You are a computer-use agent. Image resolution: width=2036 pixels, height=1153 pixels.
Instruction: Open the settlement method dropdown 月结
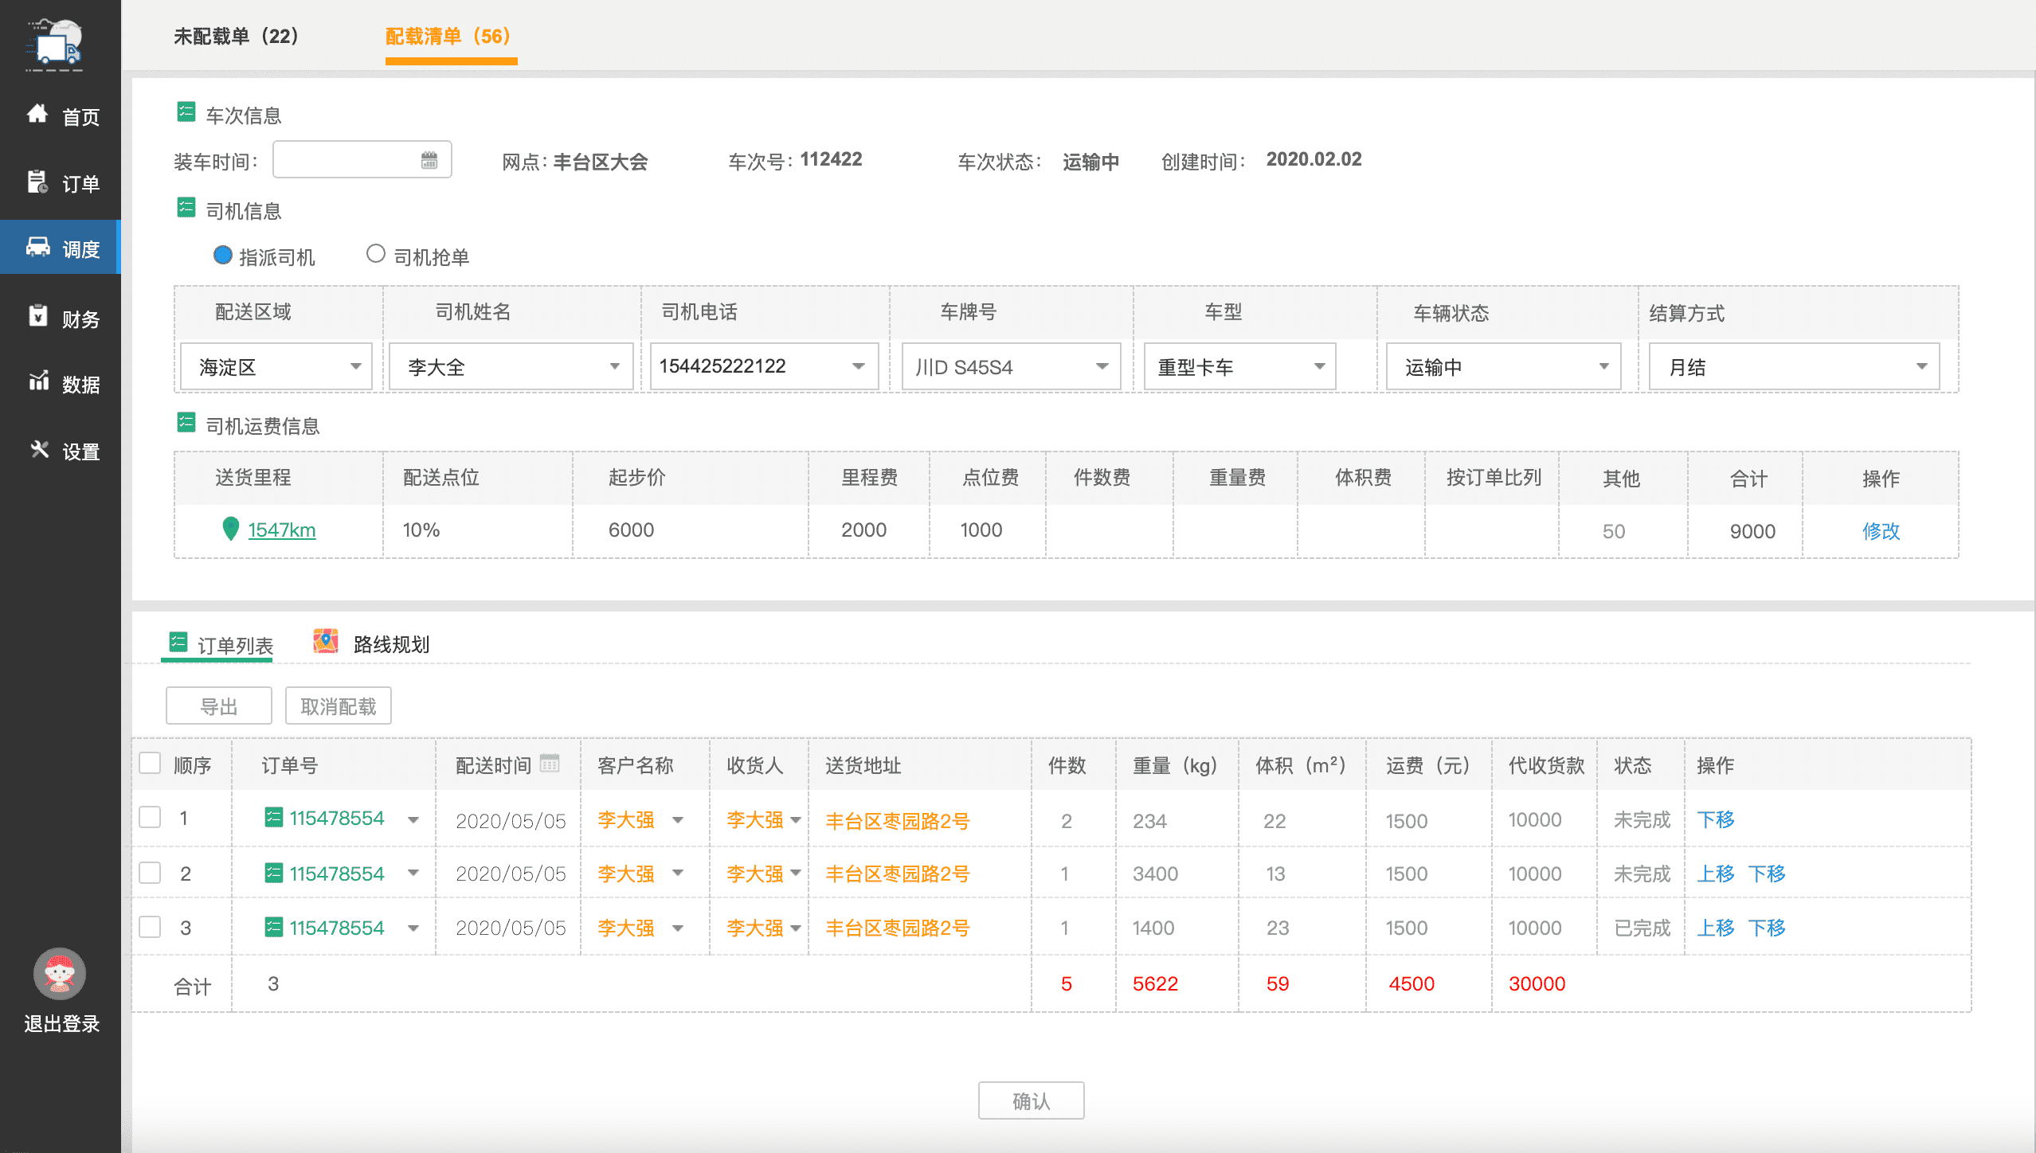1793,366
